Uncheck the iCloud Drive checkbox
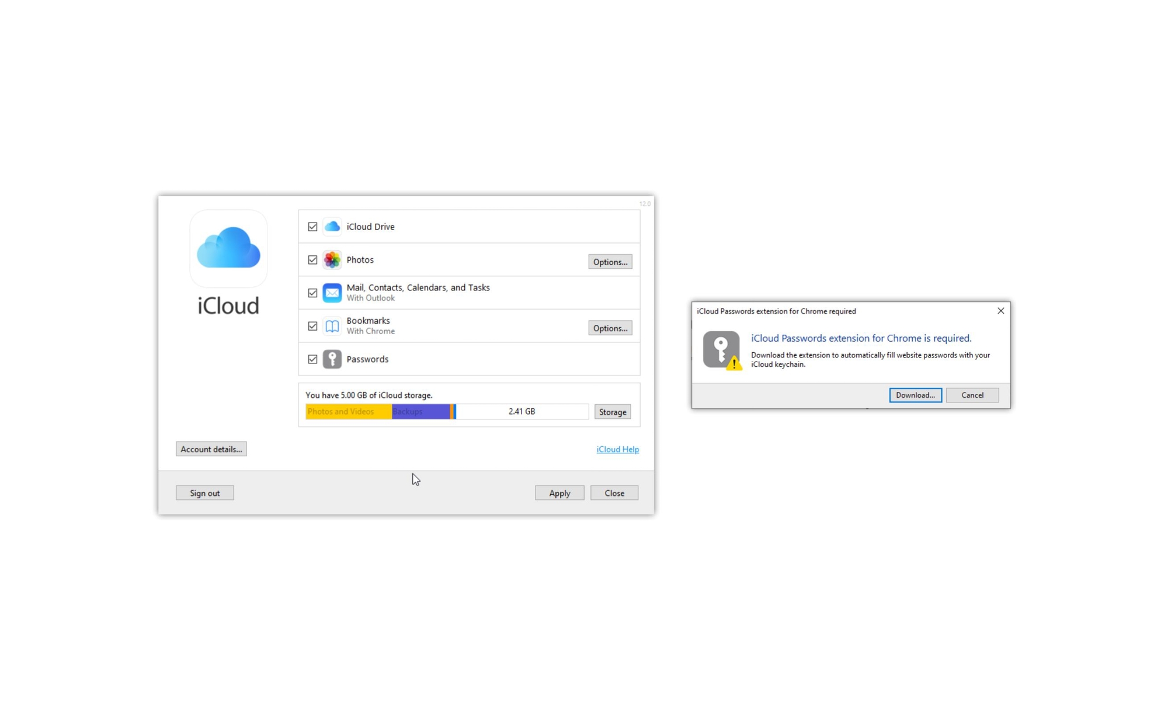Screen dimensions: 1168x701 click(x=312, y=227)
